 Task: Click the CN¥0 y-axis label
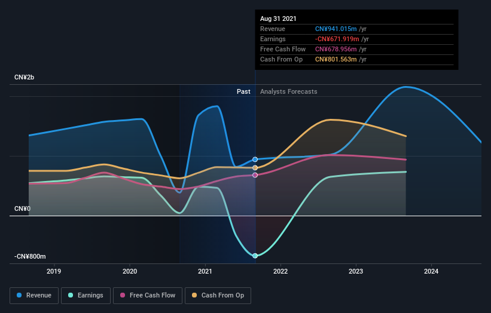point(22,208)
